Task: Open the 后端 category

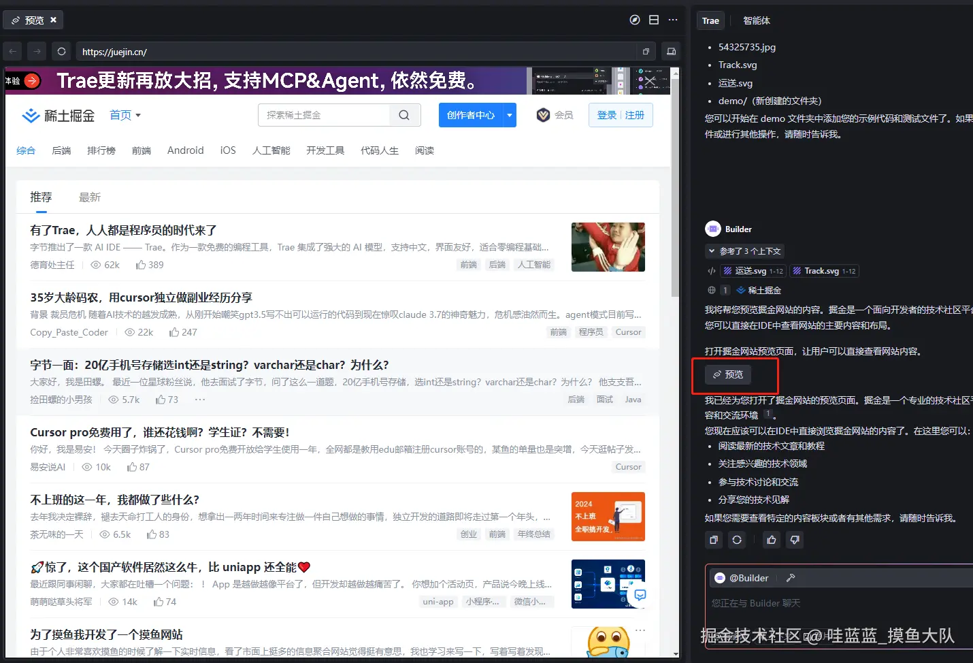Action: 61,150
